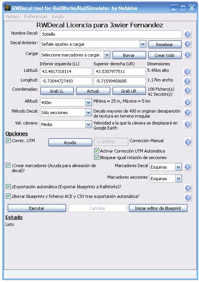Open info icon next to Resetear button
The width and height of the screenshot is (199, 282).
coord(187,44)
